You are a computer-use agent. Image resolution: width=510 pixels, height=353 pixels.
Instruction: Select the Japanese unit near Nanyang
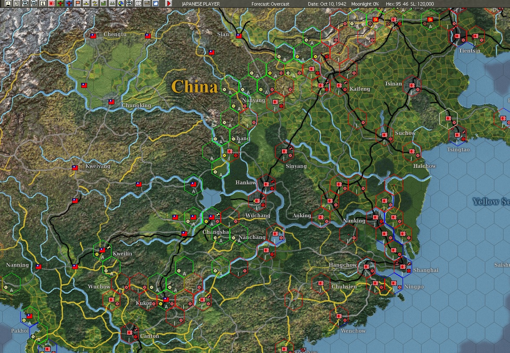(275, 102)
